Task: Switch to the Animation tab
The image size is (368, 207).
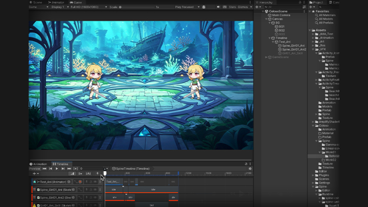Action: tap(38, 164)
